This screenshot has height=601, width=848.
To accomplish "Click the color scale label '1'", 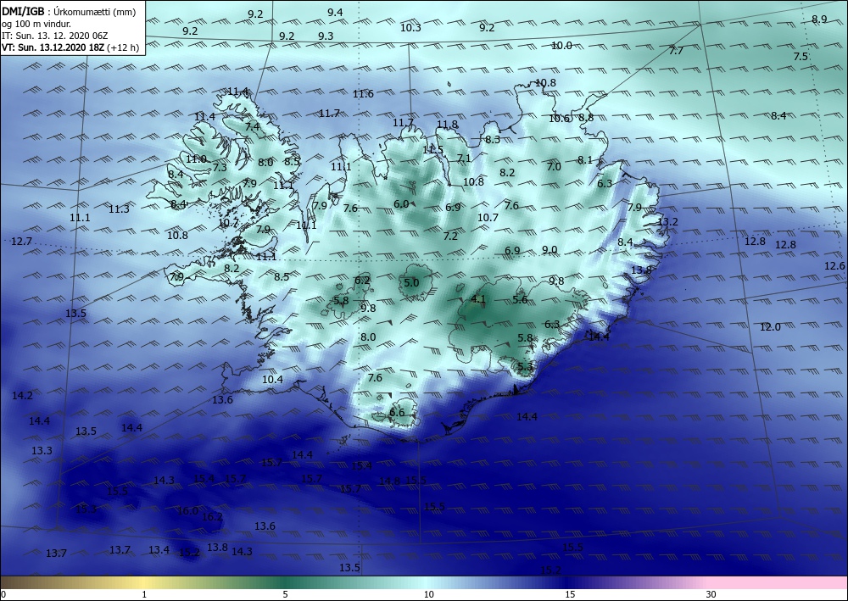I will (x=144, y=594).
